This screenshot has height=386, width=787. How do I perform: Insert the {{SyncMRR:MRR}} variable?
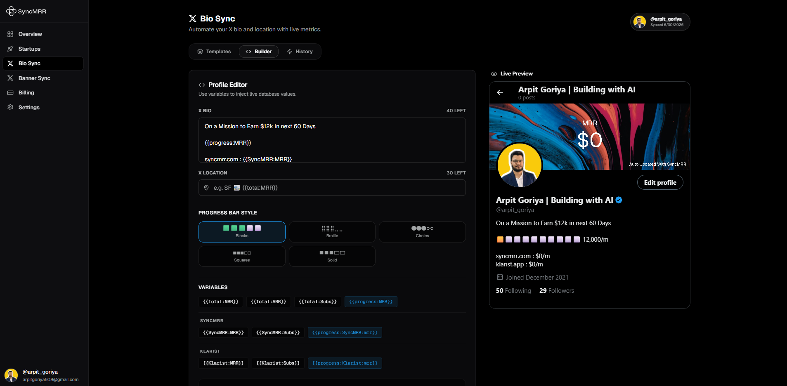pos(223,332)
